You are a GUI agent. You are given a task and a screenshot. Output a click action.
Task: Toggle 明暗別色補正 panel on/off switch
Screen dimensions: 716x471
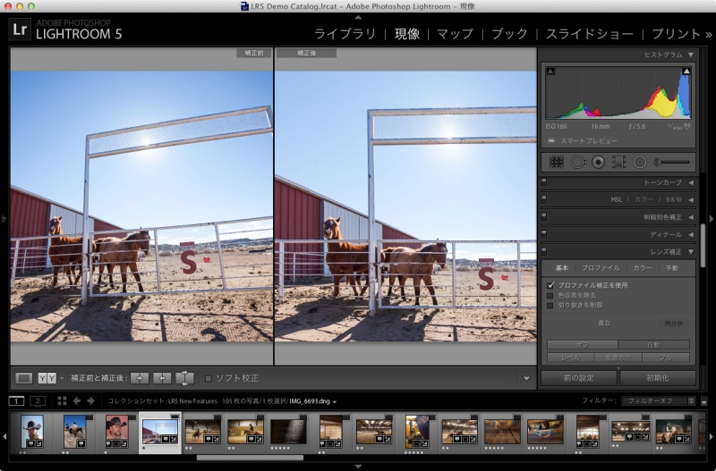click(x=544, y=216)
